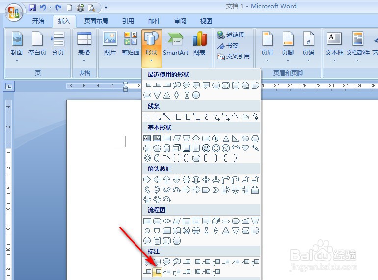Select the heart shape
Image resolution: width=378 pixels, height=280 pixels.
point(245,148)
